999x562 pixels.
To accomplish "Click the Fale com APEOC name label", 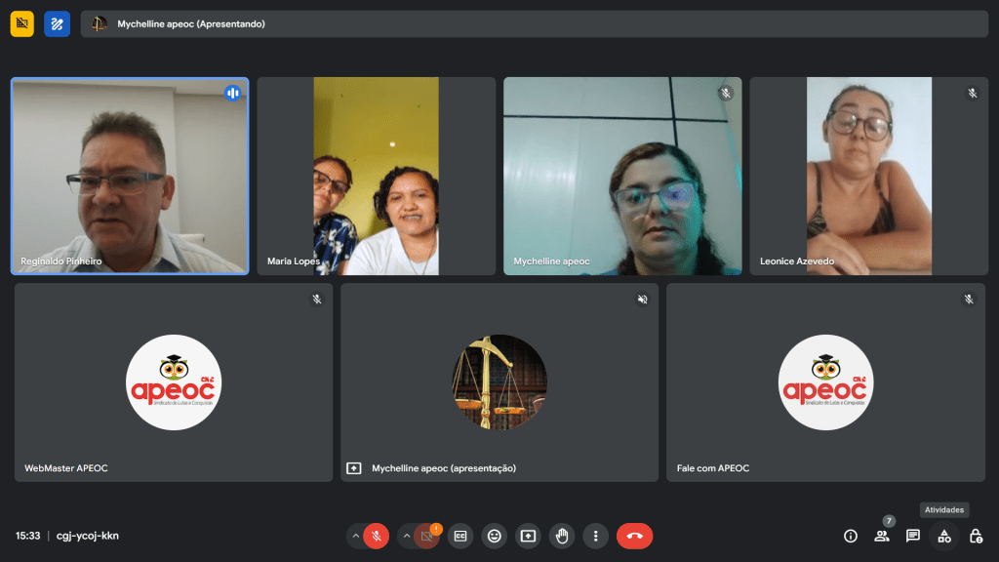I will pos(713,468).
